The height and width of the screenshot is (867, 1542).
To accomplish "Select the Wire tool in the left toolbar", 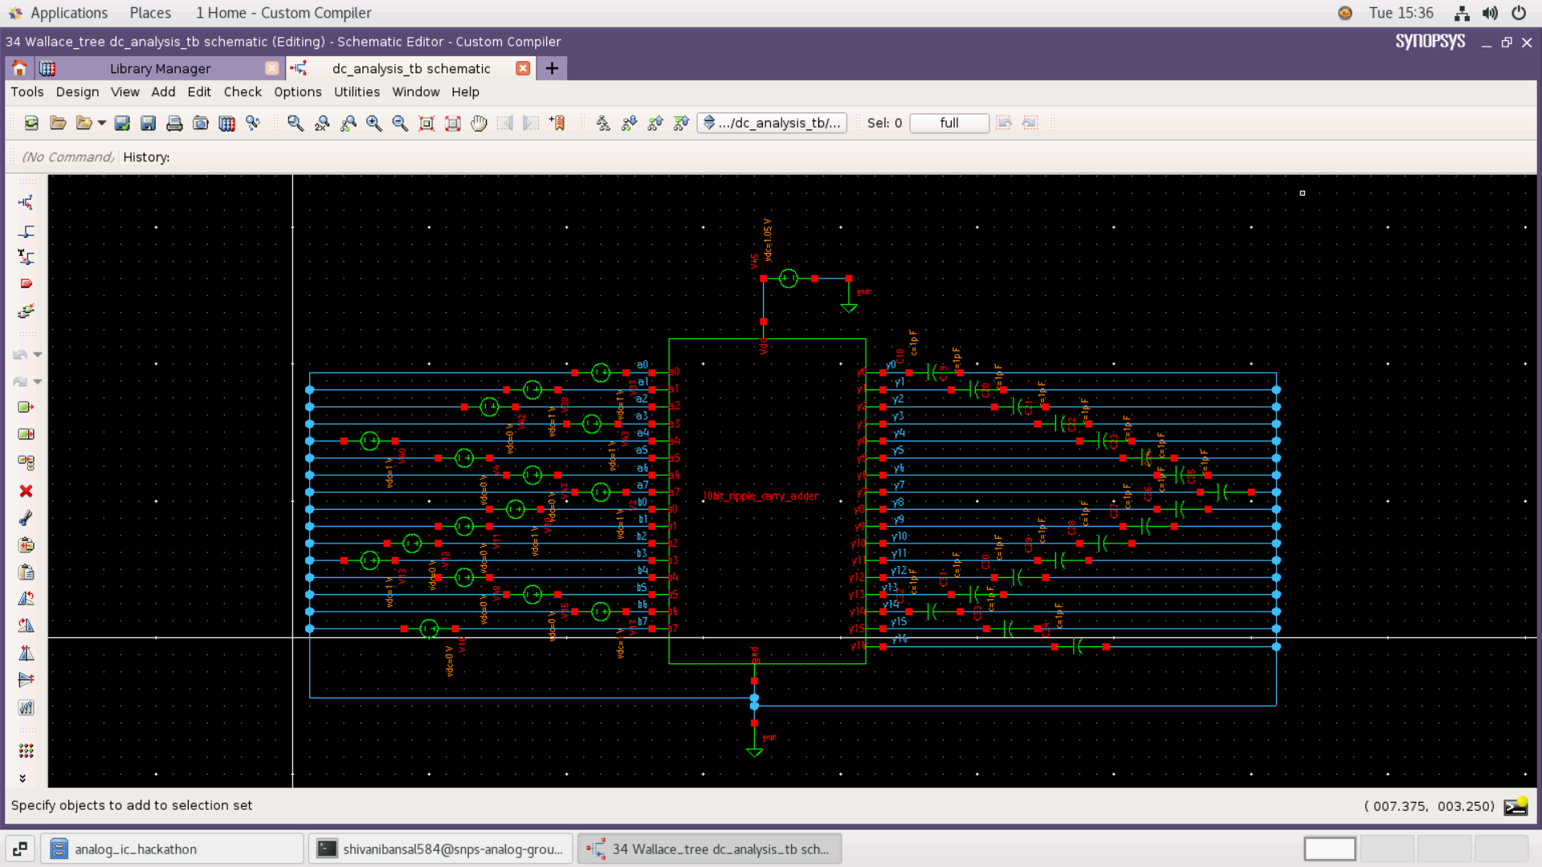I will pyautogui.click(x=26, y=232).
